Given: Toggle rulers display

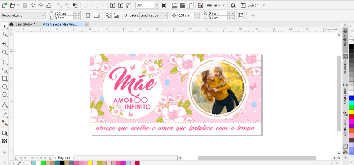Looking at the screenshot, I should (174, 5).
